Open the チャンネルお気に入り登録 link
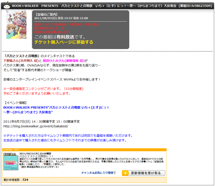 97,173
